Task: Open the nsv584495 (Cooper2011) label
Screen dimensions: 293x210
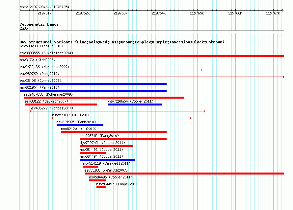Action: pyautogui.click(x=111, y=177)
